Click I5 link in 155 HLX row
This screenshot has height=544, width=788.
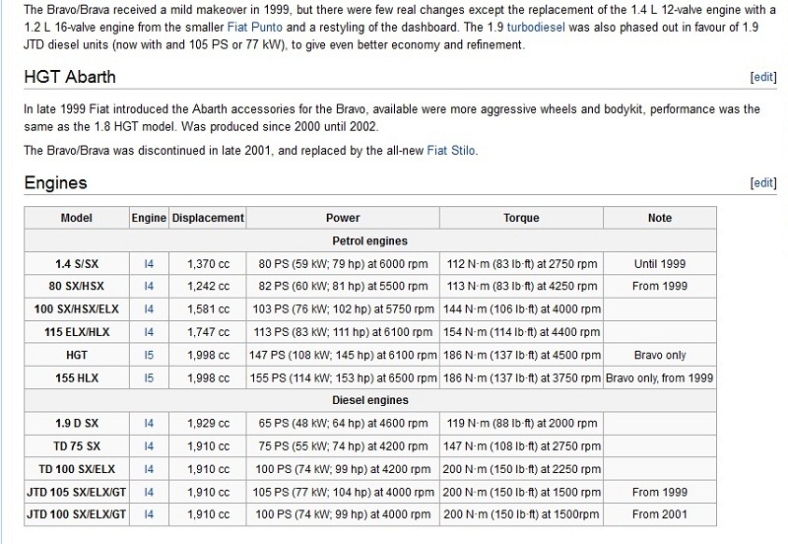[149, 377]
